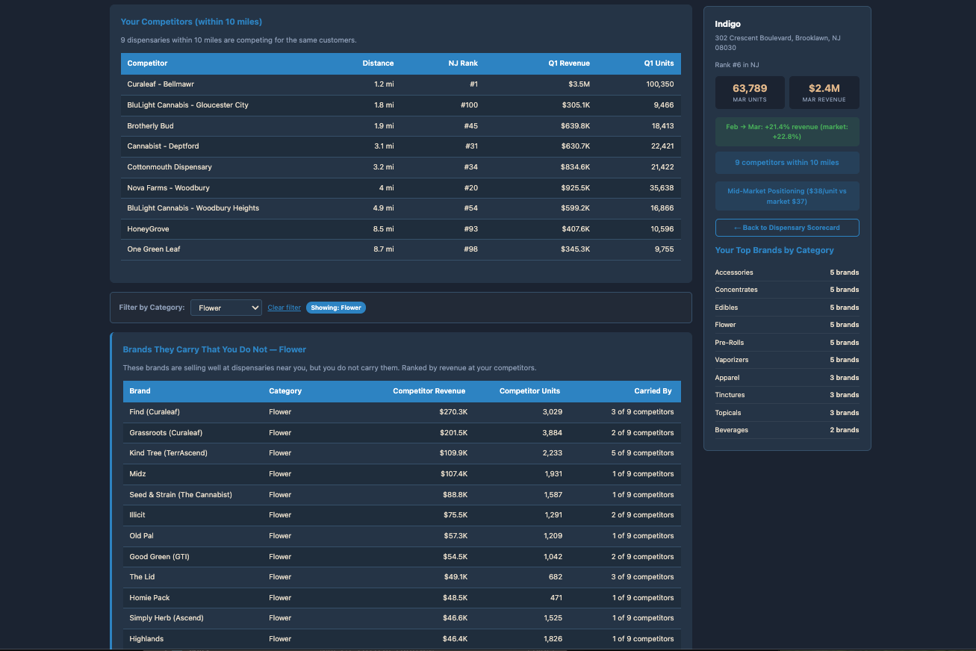Select the Old Pal brand row
Image resolution: width=976 pixels, height=651 pixels.
[402, 536]
